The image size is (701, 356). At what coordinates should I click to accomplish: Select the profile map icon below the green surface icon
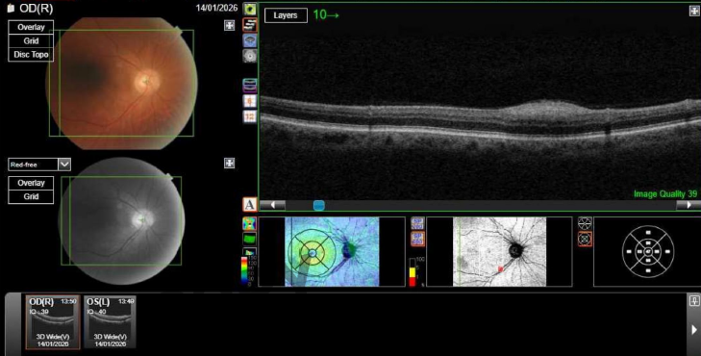[x=249, y=252]
